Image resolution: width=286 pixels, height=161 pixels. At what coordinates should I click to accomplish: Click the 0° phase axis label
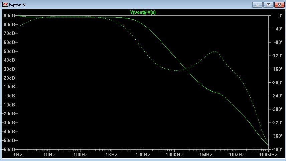coord(280,15)
